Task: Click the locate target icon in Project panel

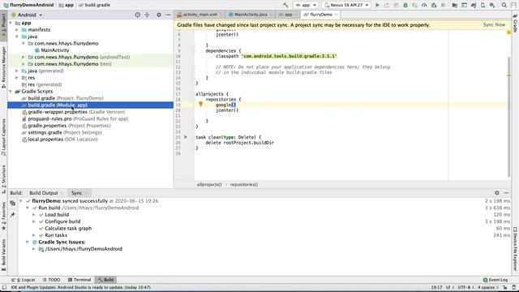Action: coord(138,15)
